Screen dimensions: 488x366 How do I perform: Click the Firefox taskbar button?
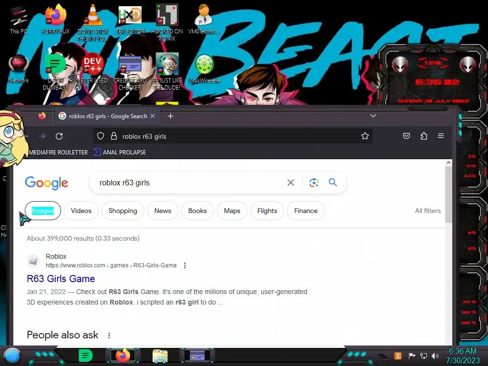pos(123,356)
